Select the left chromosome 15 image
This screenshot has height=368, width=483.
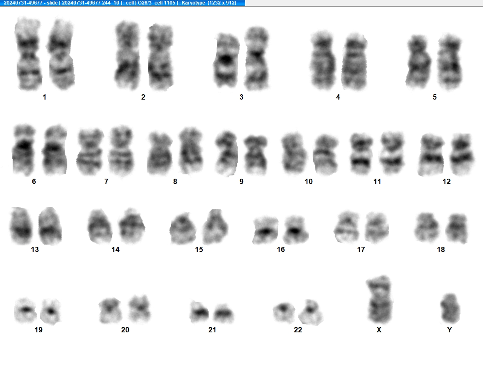[183, 228]
